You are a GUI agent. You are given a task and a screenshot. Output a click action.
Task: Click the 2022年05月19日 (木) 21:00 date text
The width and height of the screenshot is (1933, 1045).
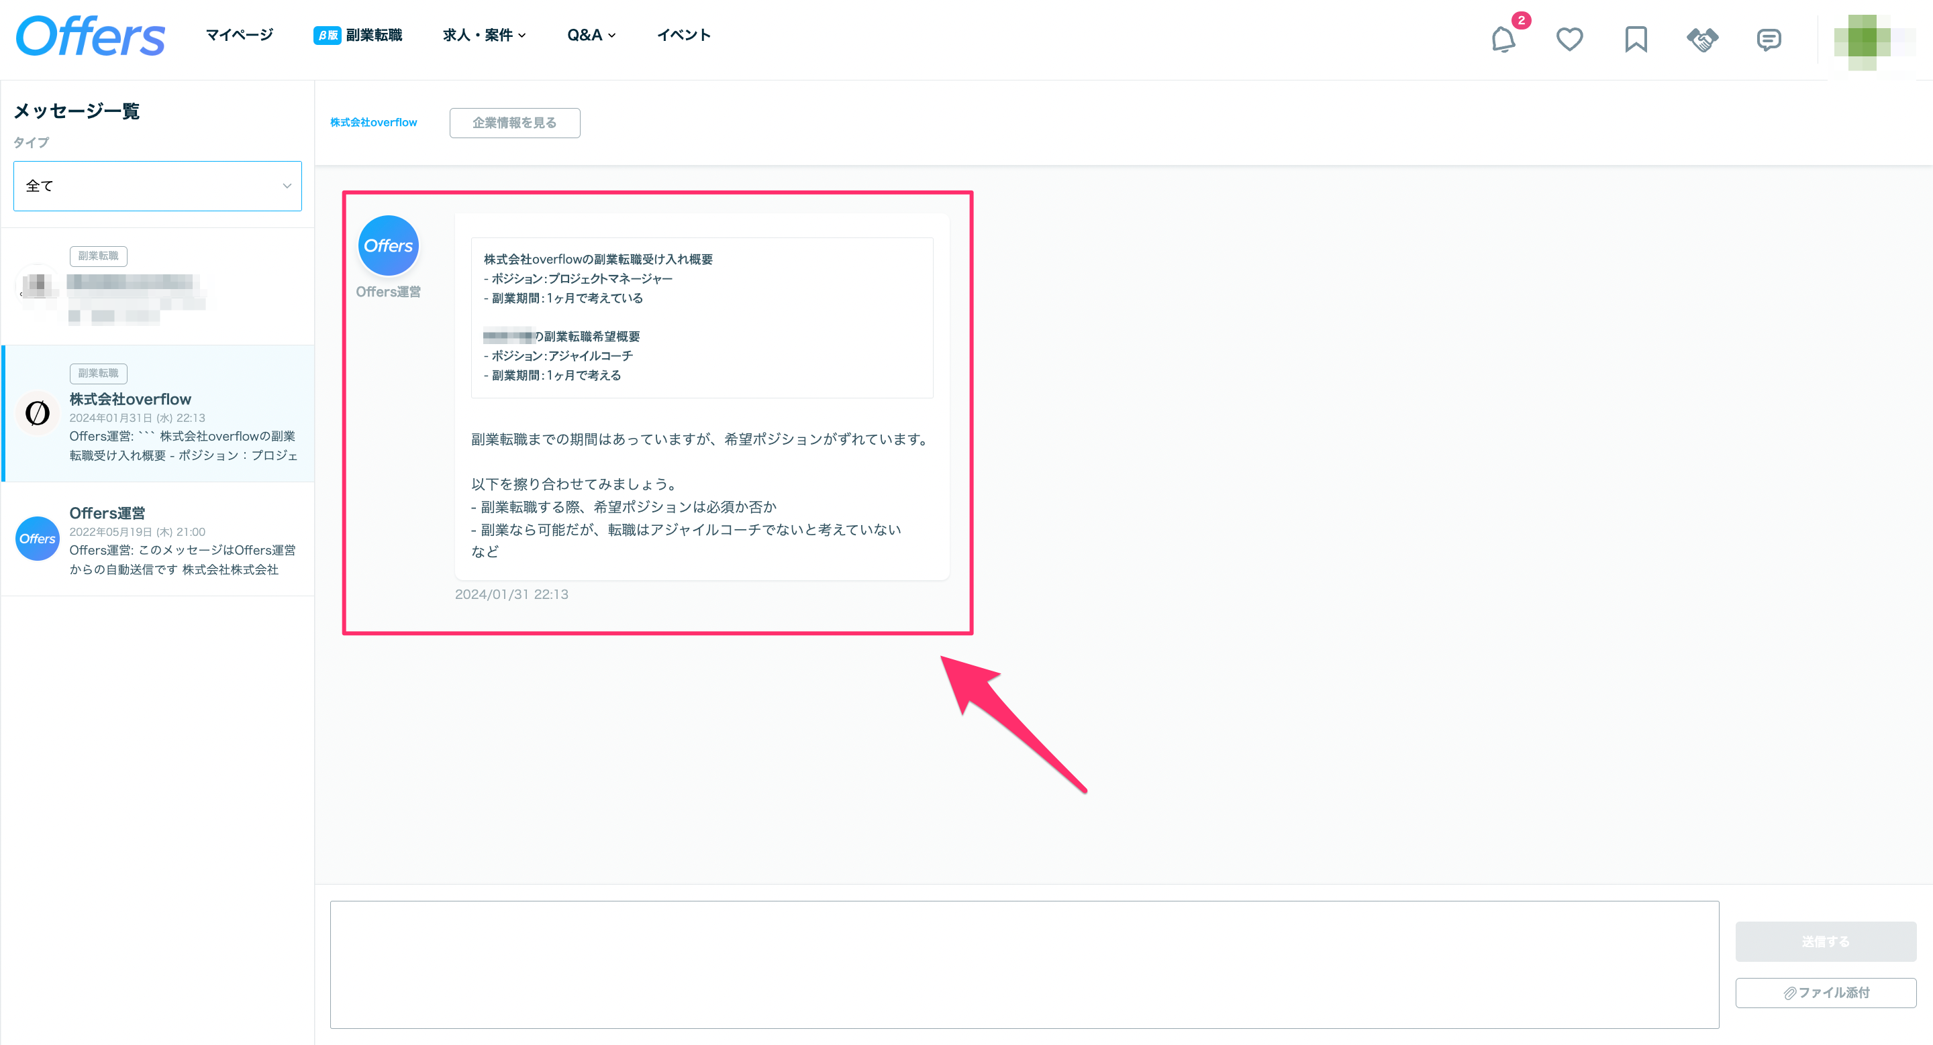(x=138, y=531)
